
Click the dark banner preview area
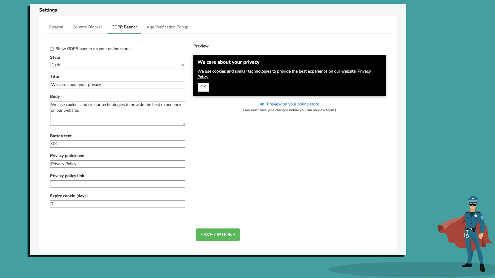289,75
